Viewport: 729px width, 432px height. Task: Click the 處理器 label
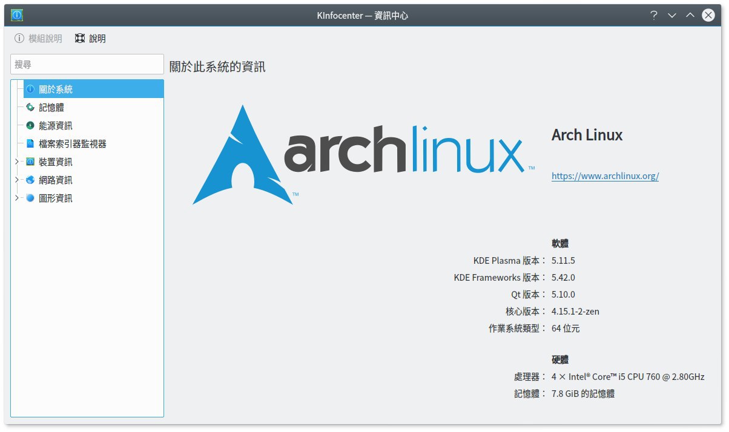click(530, 376)
